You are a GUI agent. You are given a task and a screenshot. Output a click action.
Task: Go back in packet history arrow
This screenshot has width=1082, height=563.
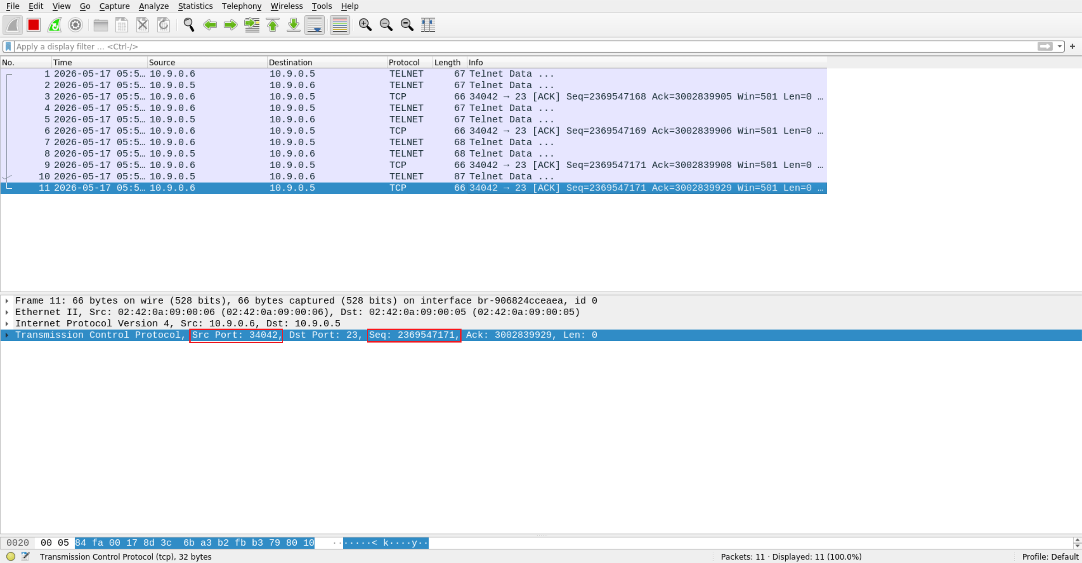pos(210,25)
